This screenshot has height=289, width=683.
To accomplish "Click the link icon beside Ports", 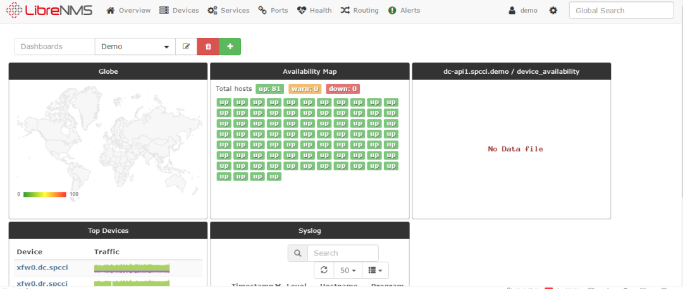I will (x=262, y=10).
